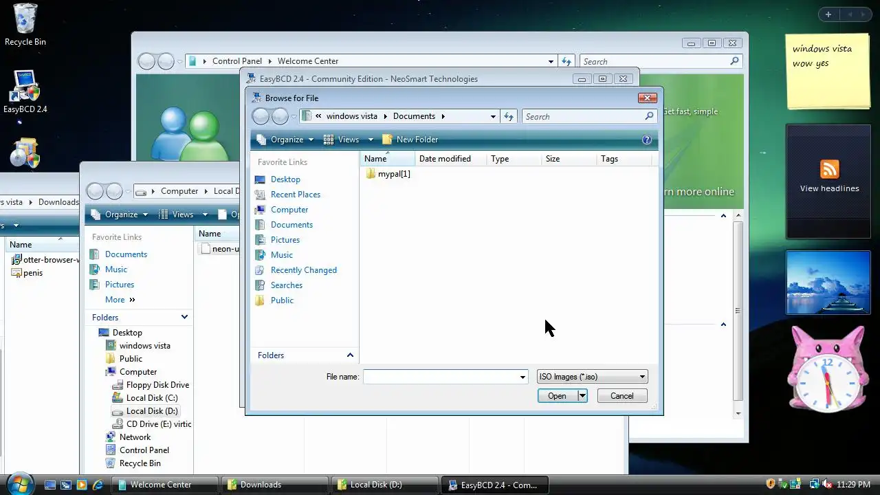
Task: Click the volume icon in system tray
Action: pos(826,484)
